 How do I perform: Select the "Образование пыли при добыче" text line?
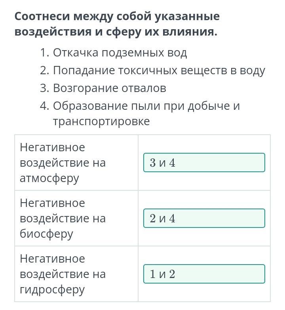click(x=146, y=106)
